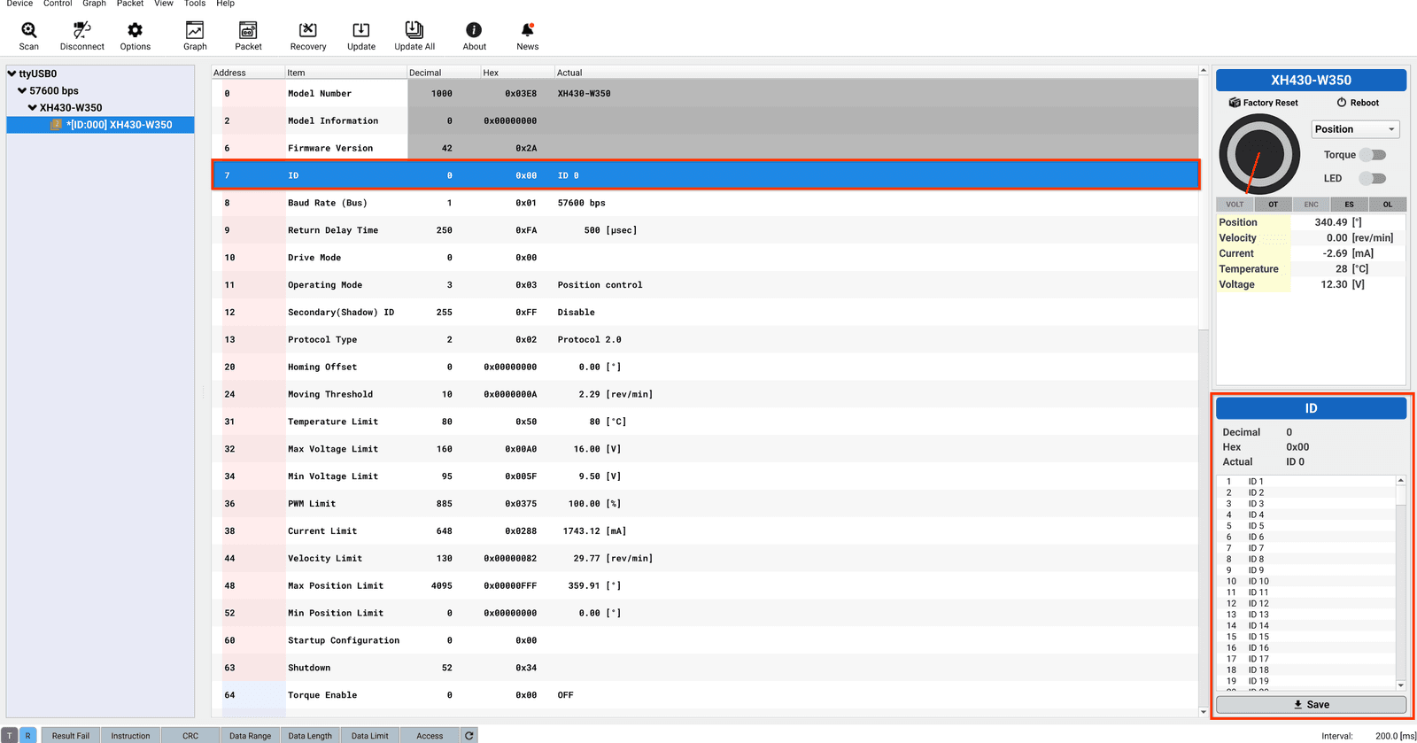Open the Packet tool in the toolbar
Image resolution: width=1417 pixels, height=743 pixels.
pyautogui.click(x=248, y=36)
